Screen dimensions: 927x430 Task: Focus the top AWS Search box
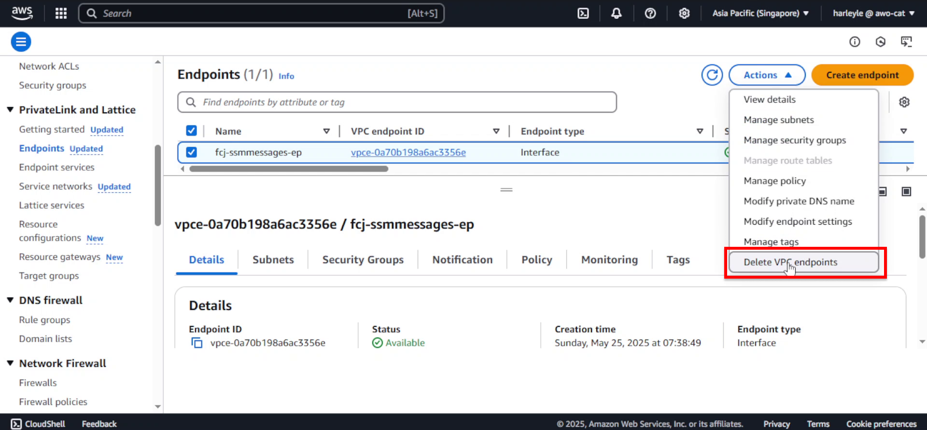(261, 13)
